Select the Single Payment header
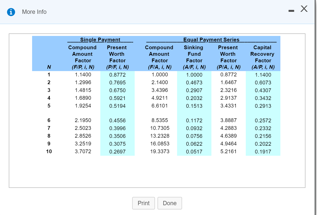This screenshot has width=317, height=215. click(x=100, y=40)
